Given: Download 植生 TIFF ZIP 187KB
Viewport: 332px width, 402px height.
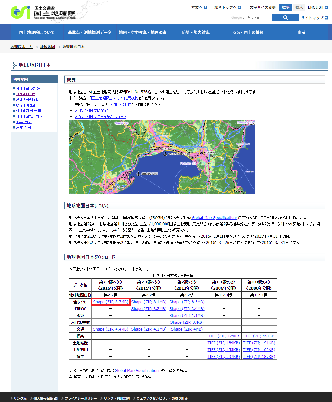Looking at the screenshot, I should click(x=259, y=357).
